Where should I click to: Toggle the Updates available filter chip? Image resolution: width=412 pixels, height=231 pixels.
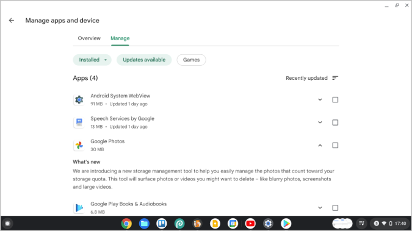(x=144, y=60)
